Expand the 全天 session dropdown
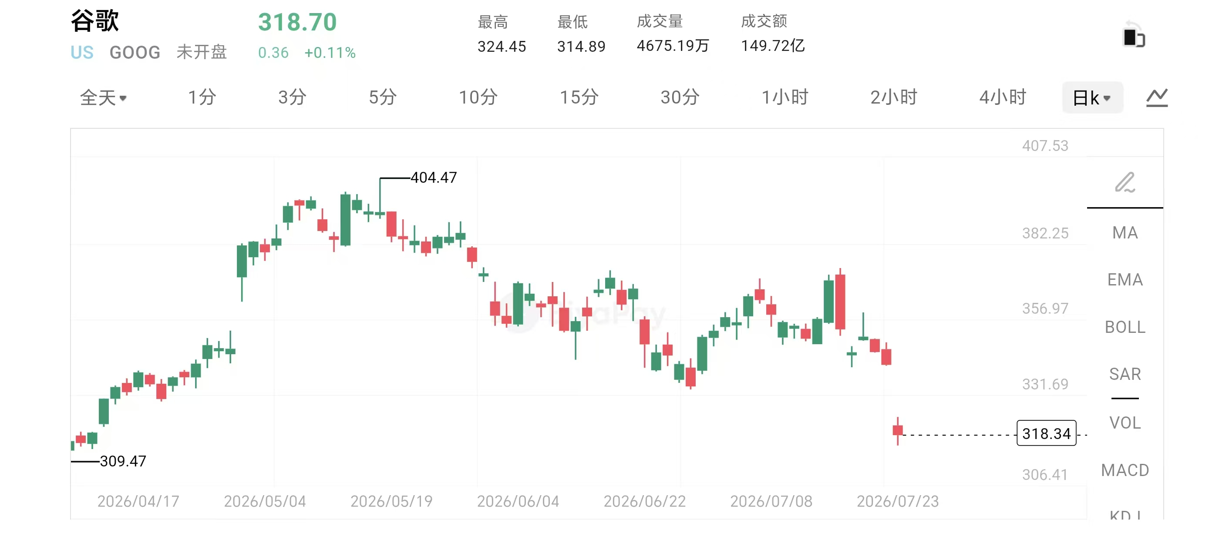 click(x=103, y=98)
